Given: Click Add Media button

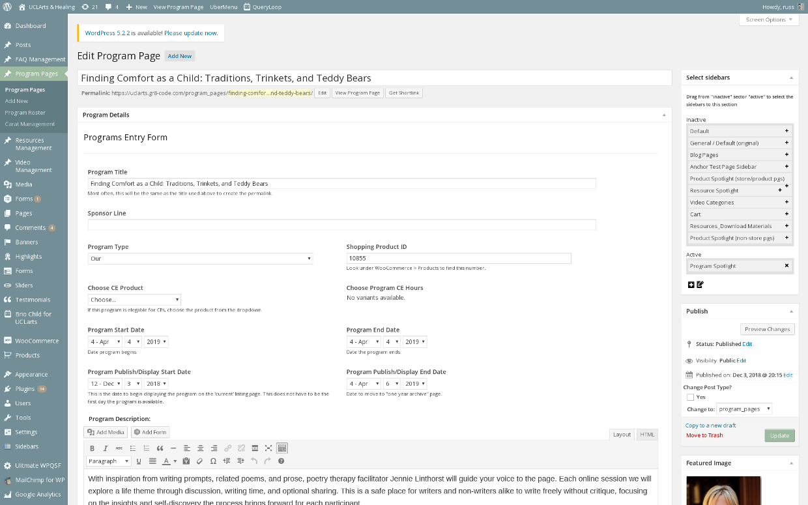Looking at the screenshot, I should [106, 432].
